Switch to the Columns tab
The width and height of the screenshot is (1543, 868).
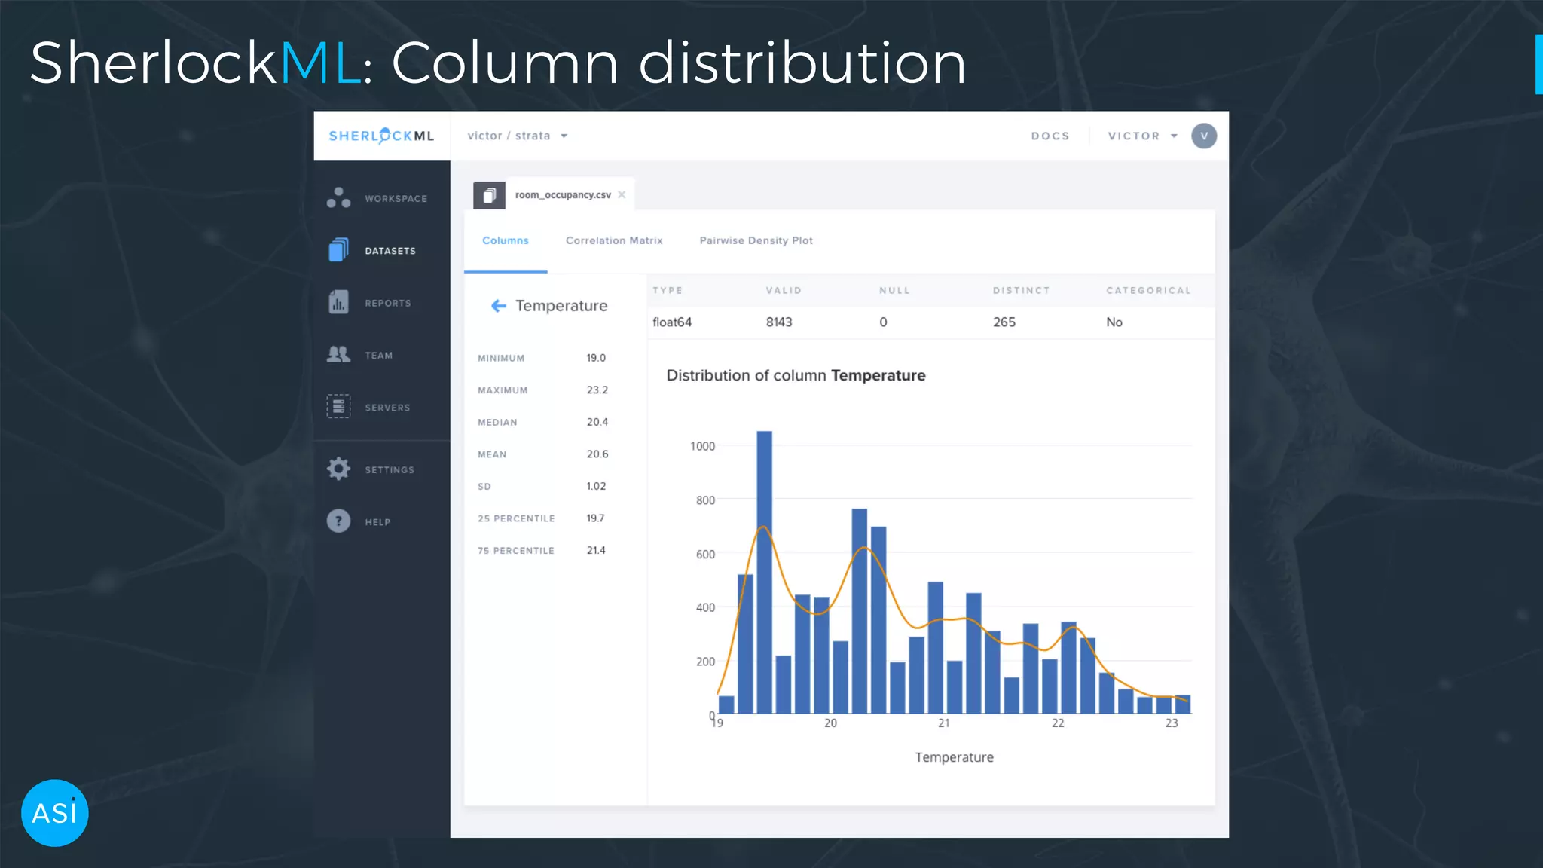(x=506, y=240)
